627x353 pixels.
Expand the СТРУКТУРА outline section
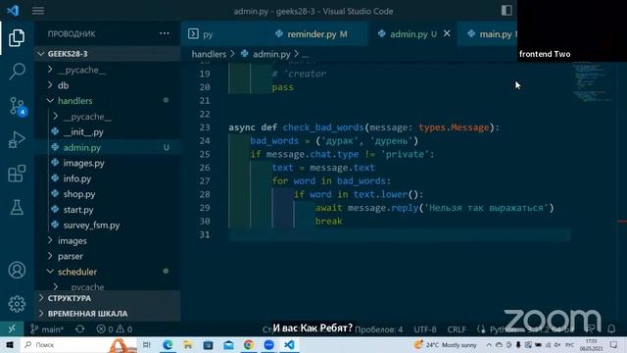coord(107,298)
